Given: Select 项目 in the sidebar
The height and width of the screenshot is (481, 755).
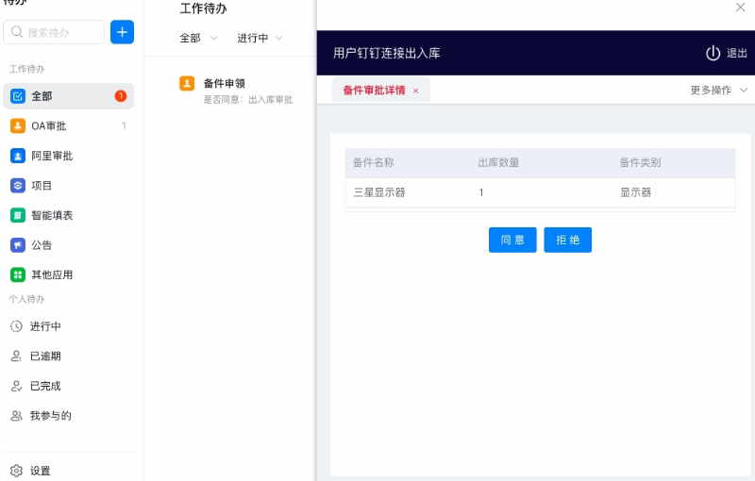Looking at the screenshot, I should click(68, 186).
